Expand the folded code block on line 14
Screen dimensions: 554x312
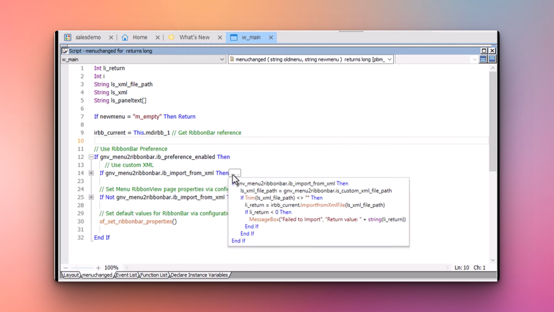[x=91, y=173]
